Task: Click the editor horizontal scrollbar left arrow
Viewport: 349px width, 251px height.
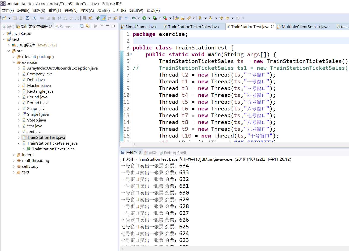Action: pos(135,144)
